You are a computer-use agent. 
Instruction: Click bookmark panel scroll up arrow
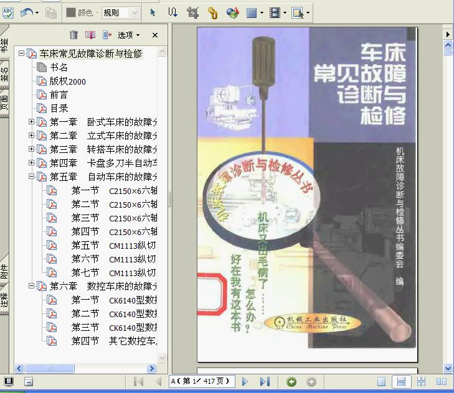point(163,52)
